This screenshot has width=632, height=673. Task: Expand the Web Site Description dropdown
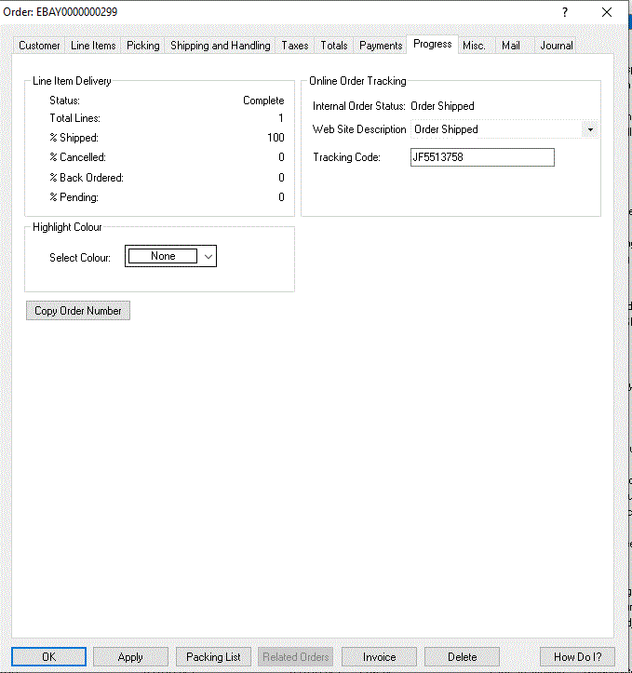coord(590,130)
